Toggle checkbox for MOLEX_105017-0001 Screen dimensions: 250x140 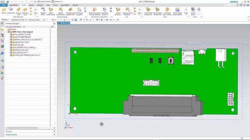[x=11, y=42]
